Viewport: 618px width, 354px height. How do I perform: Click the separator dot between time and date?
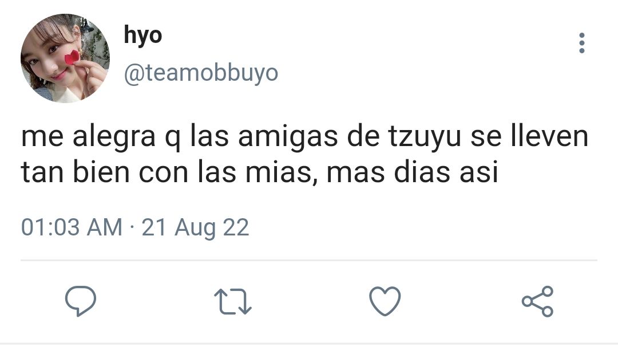132,228
